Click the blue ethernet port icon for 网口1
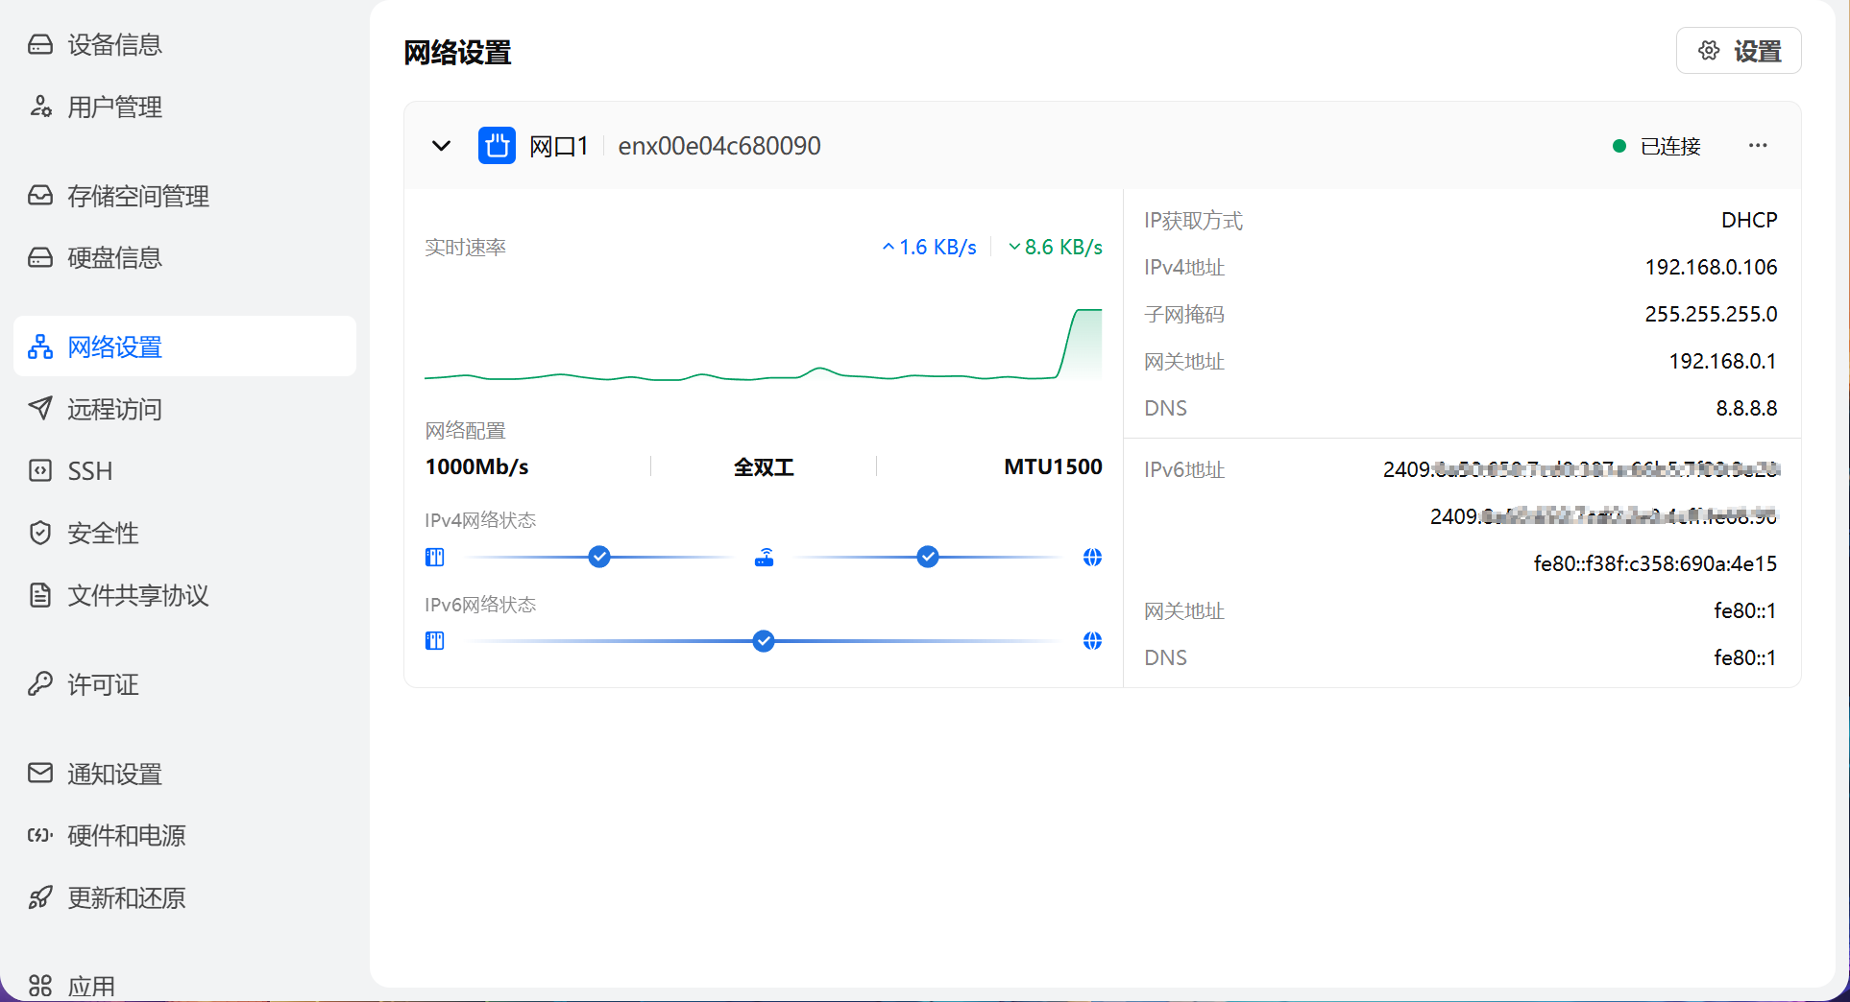This screenshot has width=1850, height=1002. [x=497, y=146]
